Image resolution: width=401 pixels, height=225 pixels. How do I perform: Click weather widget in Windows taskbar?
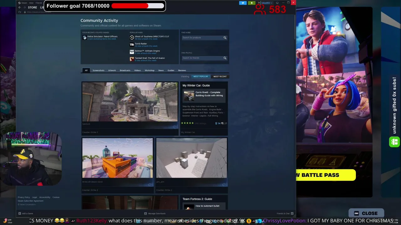(x=8, y=221)
